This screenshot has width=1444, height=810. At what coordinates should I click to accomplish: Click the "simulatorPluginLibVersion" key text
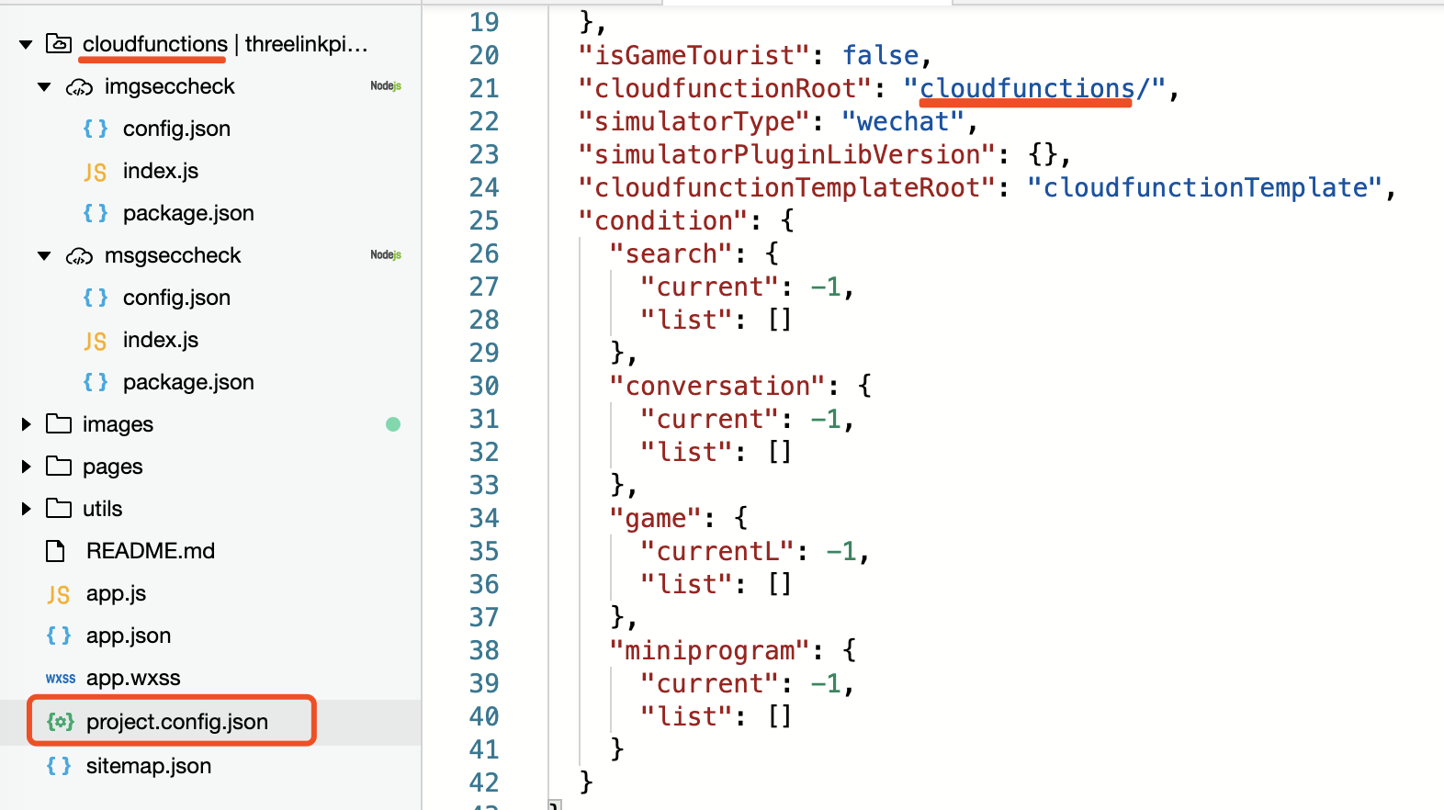786,154
